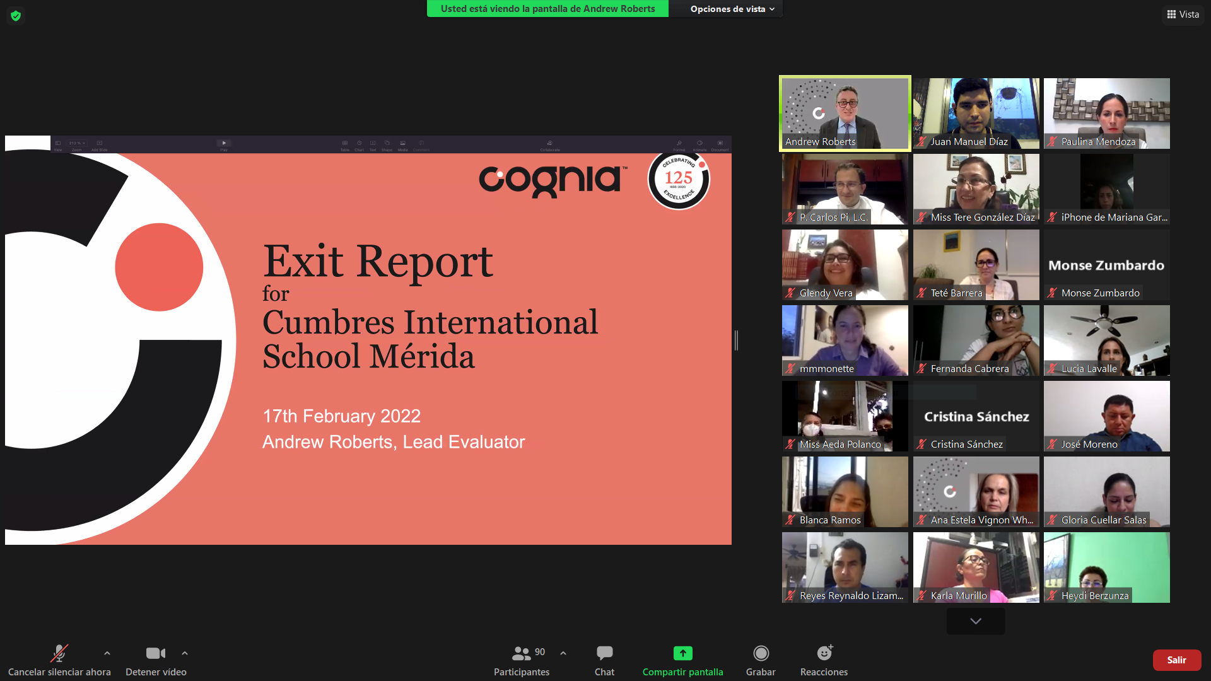Click Keynote Table icon

point(345,144)
